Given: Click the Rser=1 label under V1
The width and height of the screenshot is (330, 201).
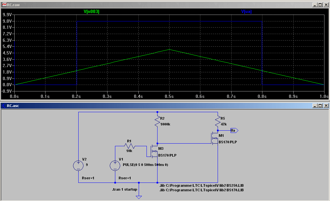Looking at the screenshot, I should click(x=125, y=178).
